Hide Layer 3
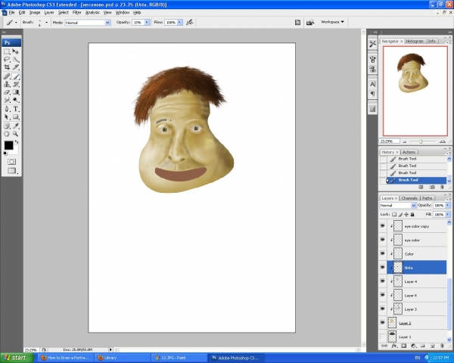The width and height of the screenshot is (454, 363). [x=383, y=309]
